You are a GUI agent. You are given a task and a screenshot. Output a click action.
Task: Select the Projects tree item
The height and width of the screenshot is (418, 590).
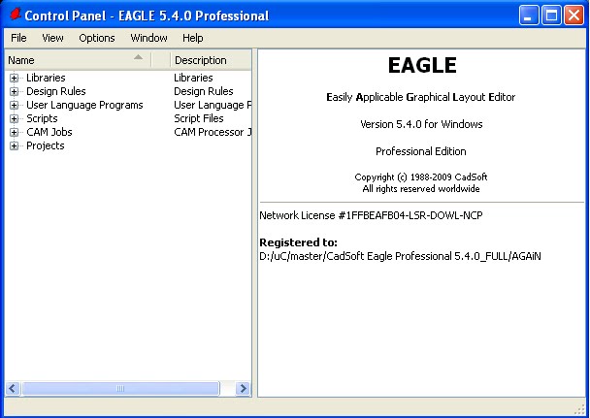point(46,145)
